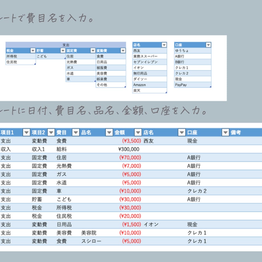Open the 費目 header filter dropdown

click(76, 132)
